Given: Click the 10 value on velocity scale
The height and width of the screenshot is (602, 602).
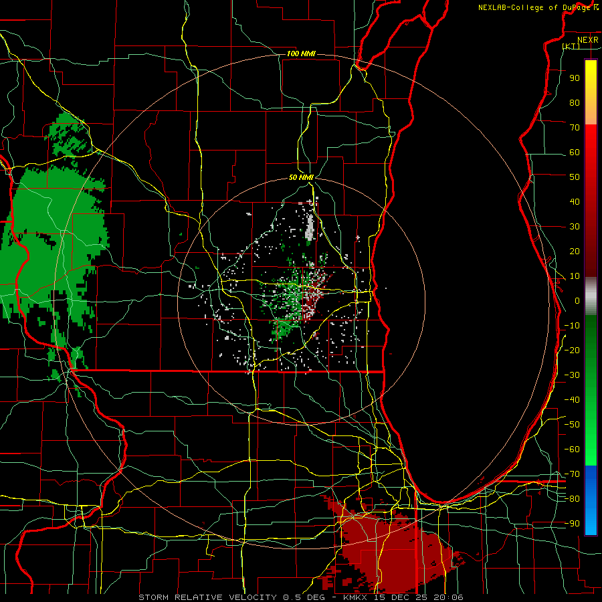Looking at the screenshot, I should pyautogui.click(x=575, y=276).
